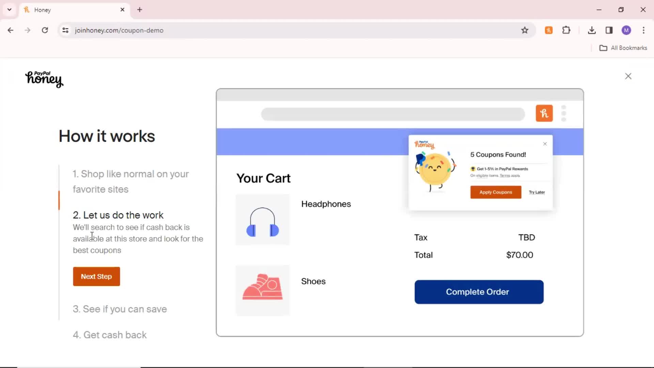Click the download icon in browser toolbar
Image resolution: width=654 pixels, height=368 pixels.
click(x=592, y=30)
